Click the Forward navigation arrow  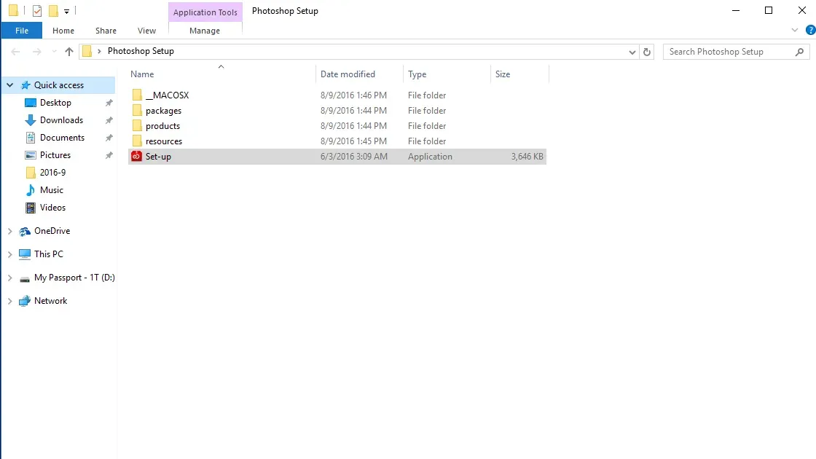click(x=36, y=52)
